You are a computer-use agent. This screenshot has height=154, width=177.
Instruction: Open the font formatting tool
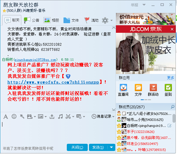tap(6, 117)
